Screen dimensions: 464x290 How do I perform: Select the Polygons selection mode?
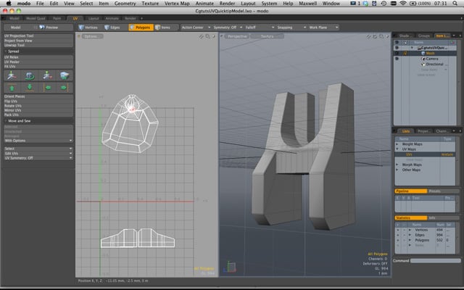[140, 27]
